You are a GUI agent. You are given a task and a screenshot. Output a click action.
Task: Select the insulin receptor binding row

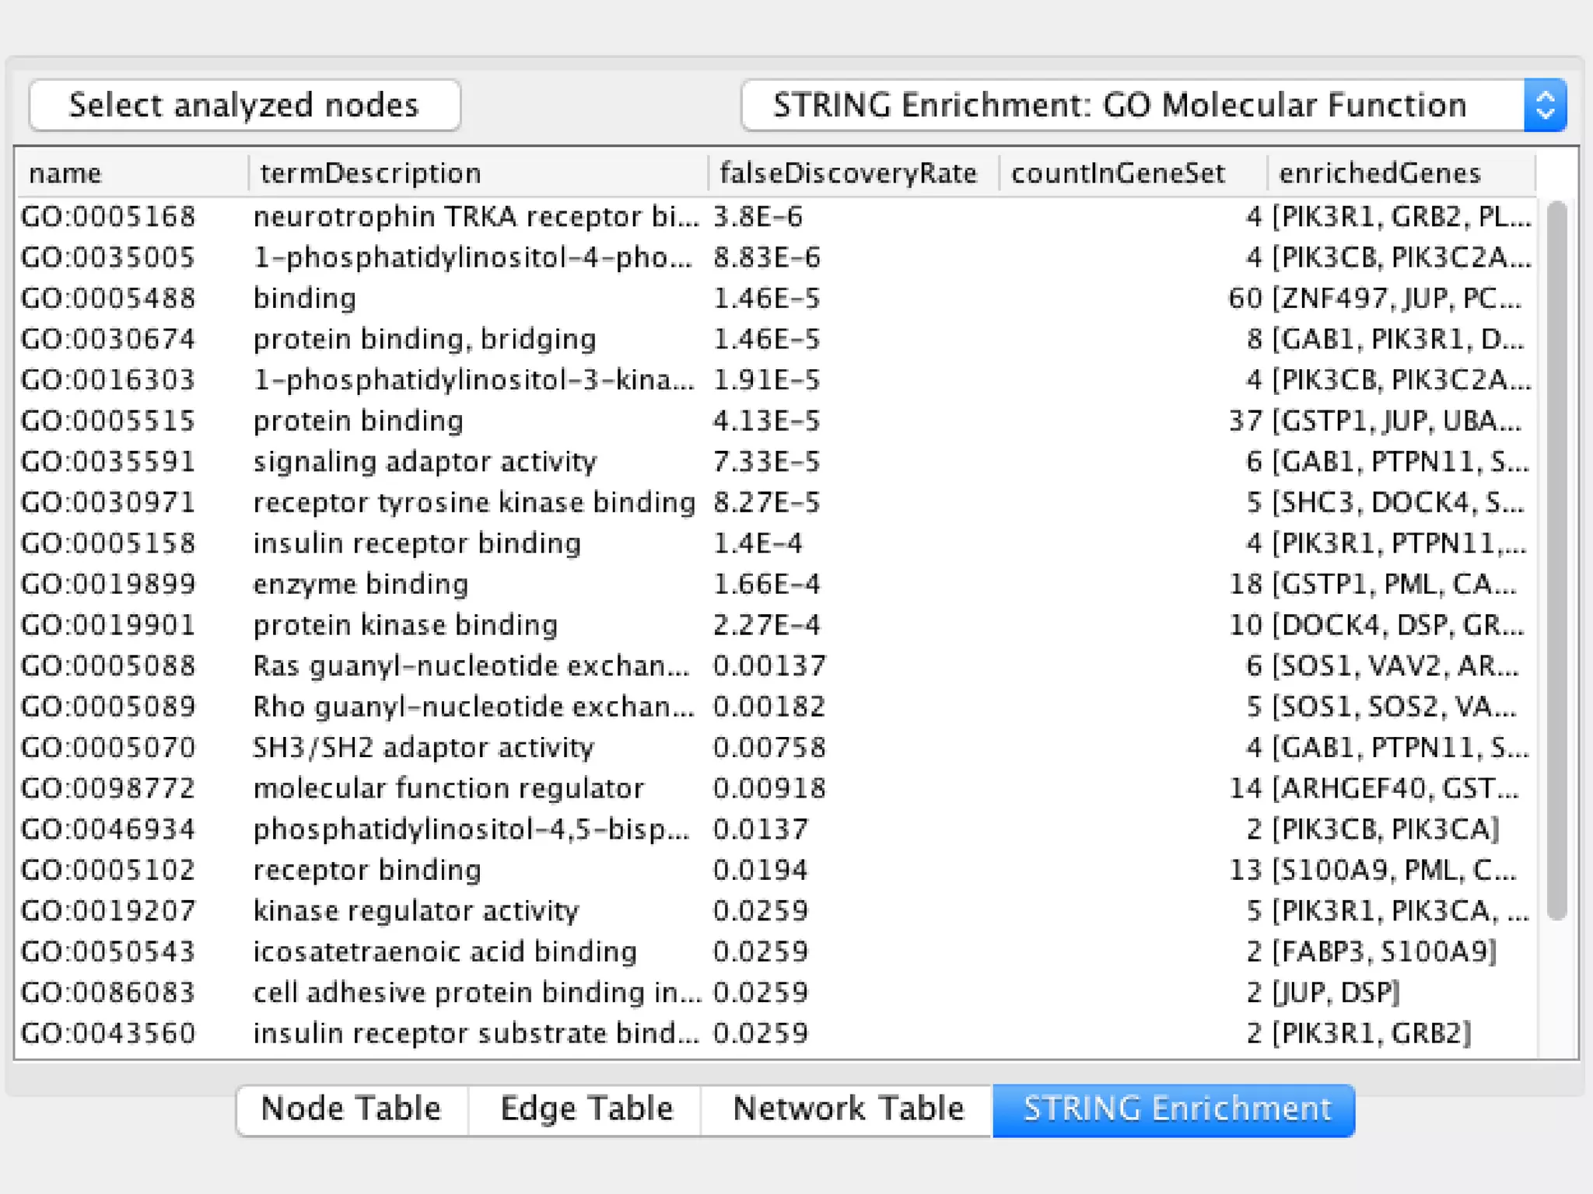tap(417, 543)
